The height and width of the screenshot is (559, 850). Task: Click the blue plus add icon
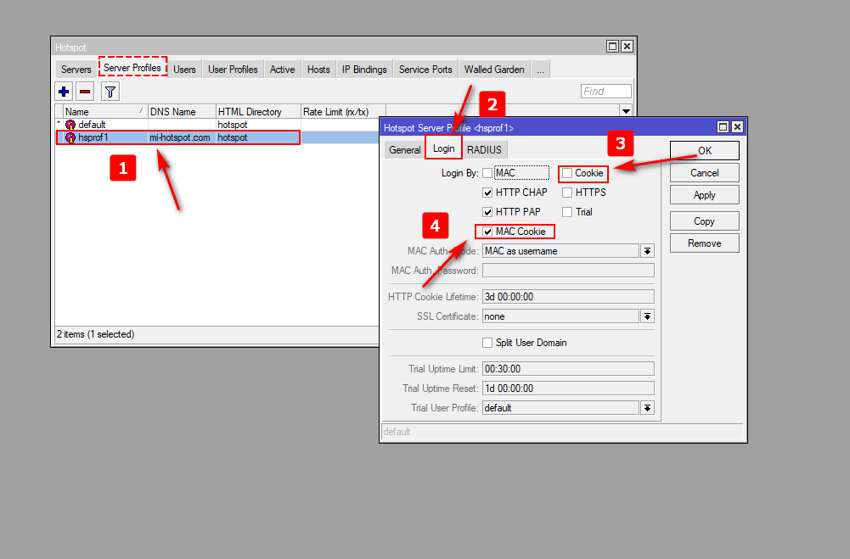64,92
